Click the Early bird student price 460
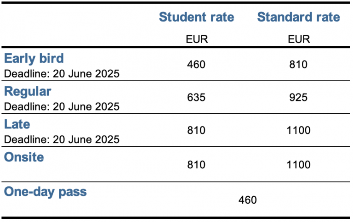 click(x=196, y=65)
